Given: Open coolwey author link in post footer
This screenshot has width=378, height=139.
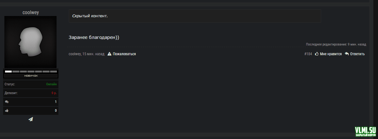Looking at the screenshot, I should point(74,54).
